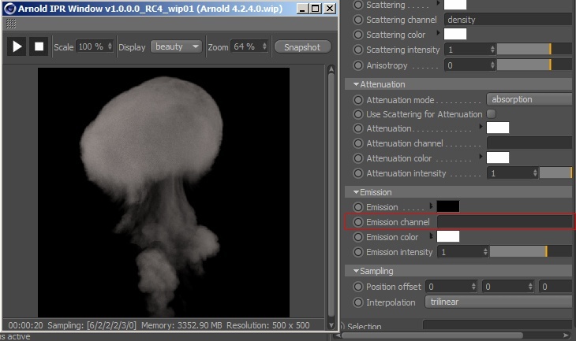
Task: Toggle the Scattering intensity animation dot
Action: pos(357,50)
